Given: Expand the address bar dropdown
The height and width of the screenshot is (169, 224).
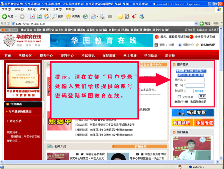Looking at the screenshot, I should [196, 23].
